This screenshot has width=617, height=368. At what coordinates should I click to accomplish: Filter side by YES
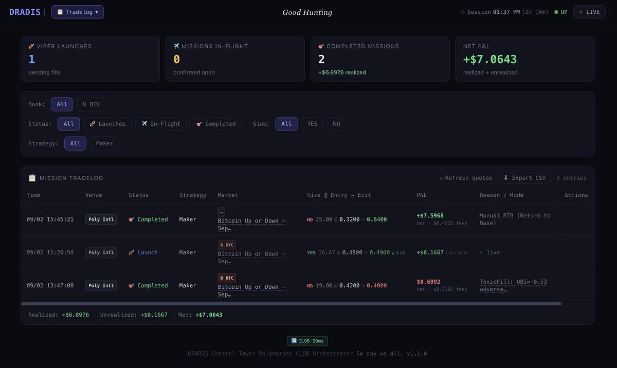point(312,124)
